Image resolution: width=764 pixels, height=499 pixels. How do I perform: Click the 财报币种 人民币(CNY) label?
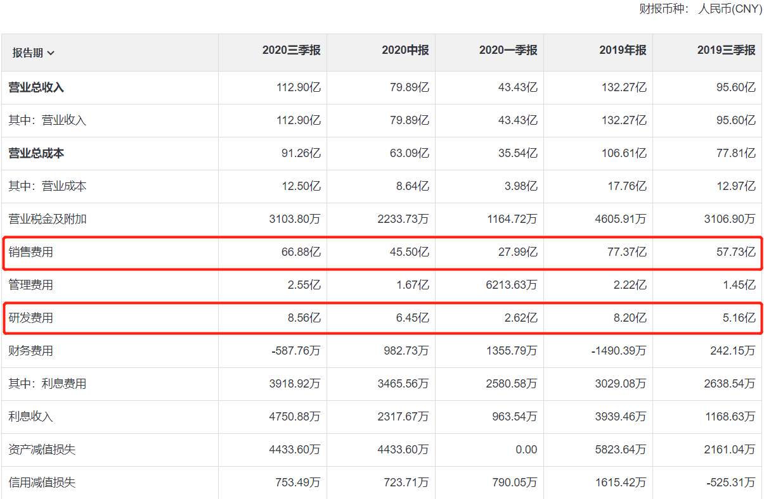tap(701, 9)
